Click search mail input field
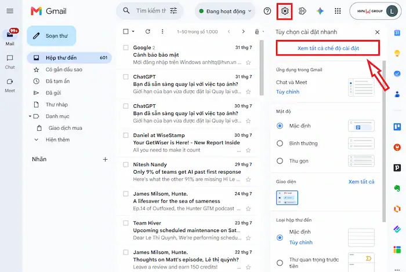The width and height of the screenshot is (406, 272). [151, 11]
